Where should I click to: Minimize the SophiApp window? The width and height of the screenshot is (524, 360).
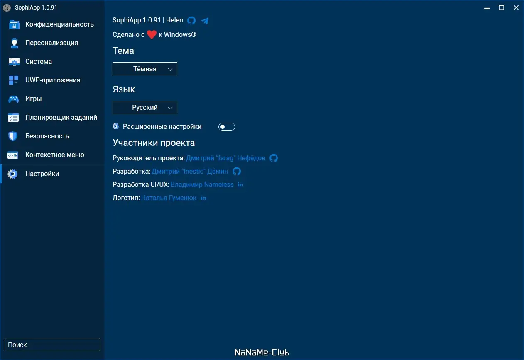pyautogui.click(x=487, y=7)
